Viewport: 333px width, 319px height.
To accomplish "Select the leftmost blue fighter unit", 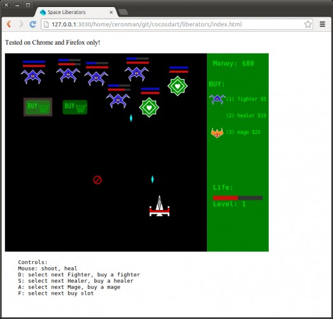I will click(32, 77).
